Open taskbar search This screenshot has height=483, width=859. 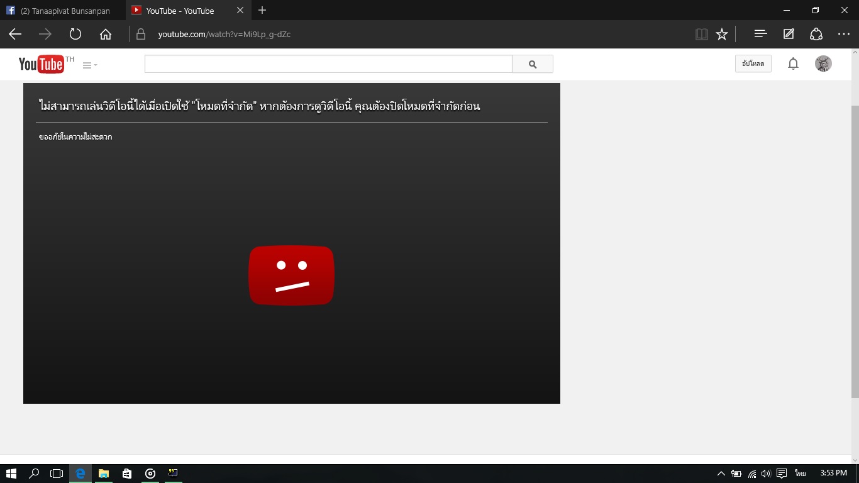[34, 474]
